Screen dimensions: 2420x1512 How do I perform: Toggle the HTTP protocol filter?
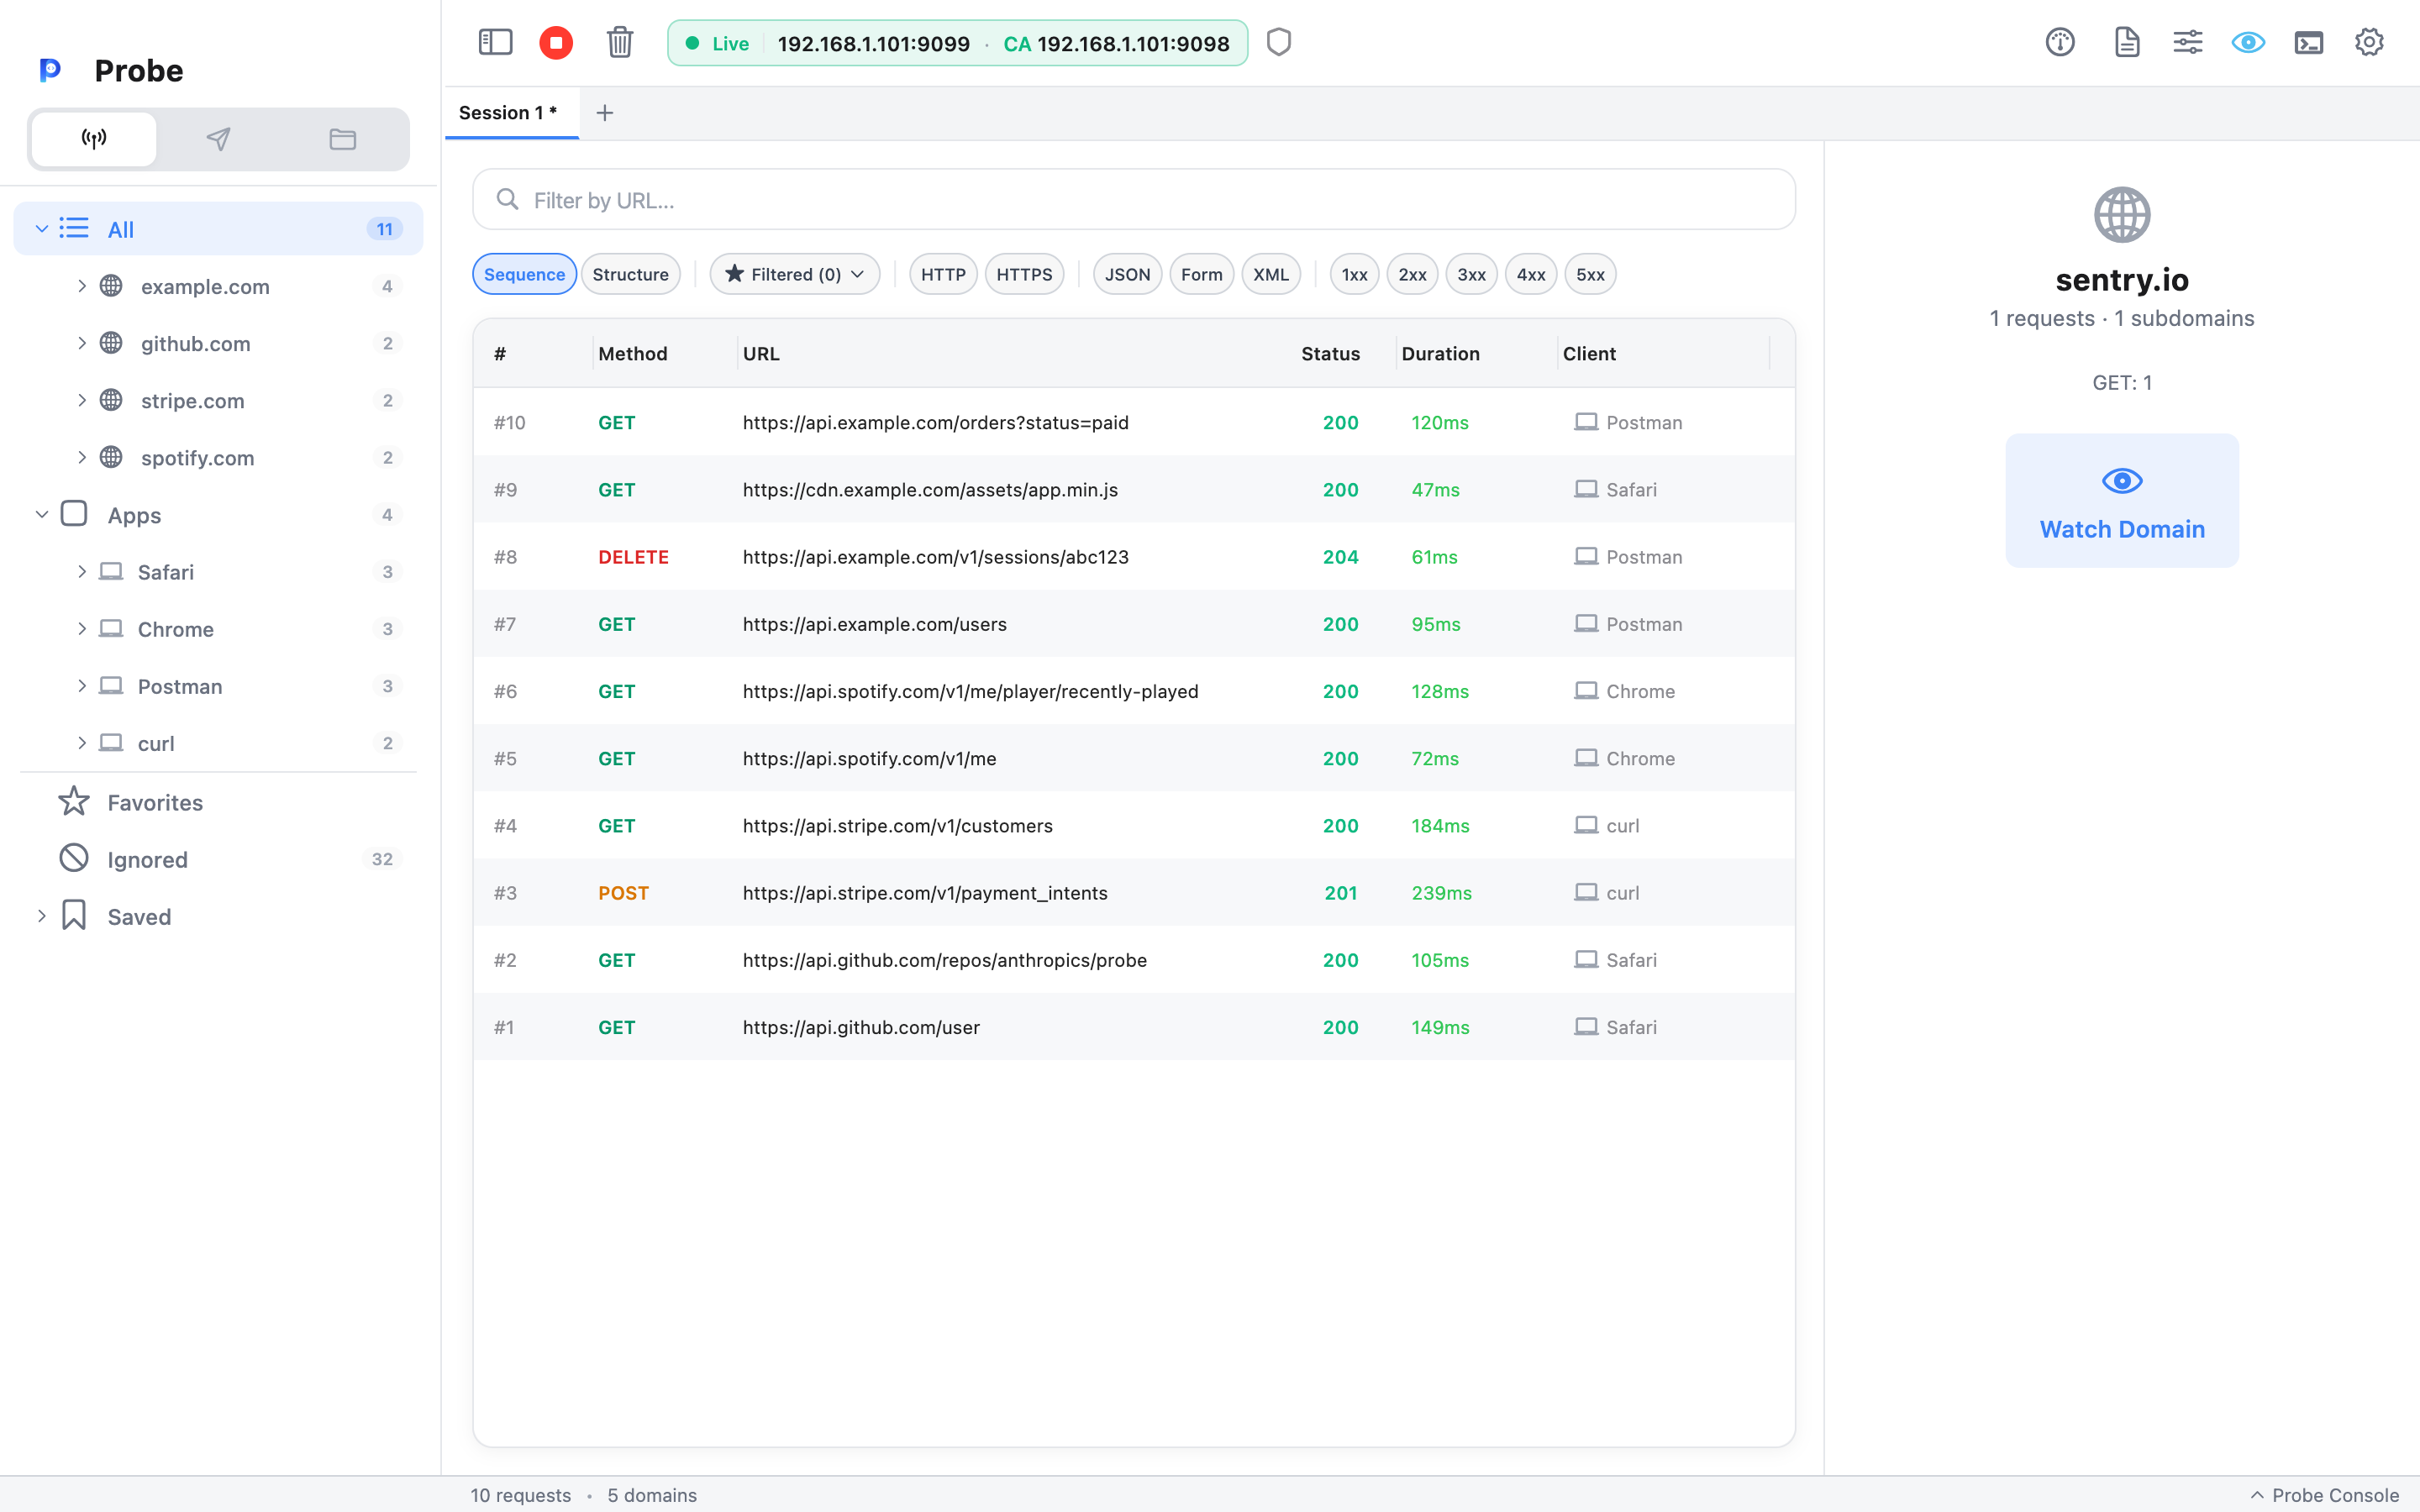coord(943,274)
